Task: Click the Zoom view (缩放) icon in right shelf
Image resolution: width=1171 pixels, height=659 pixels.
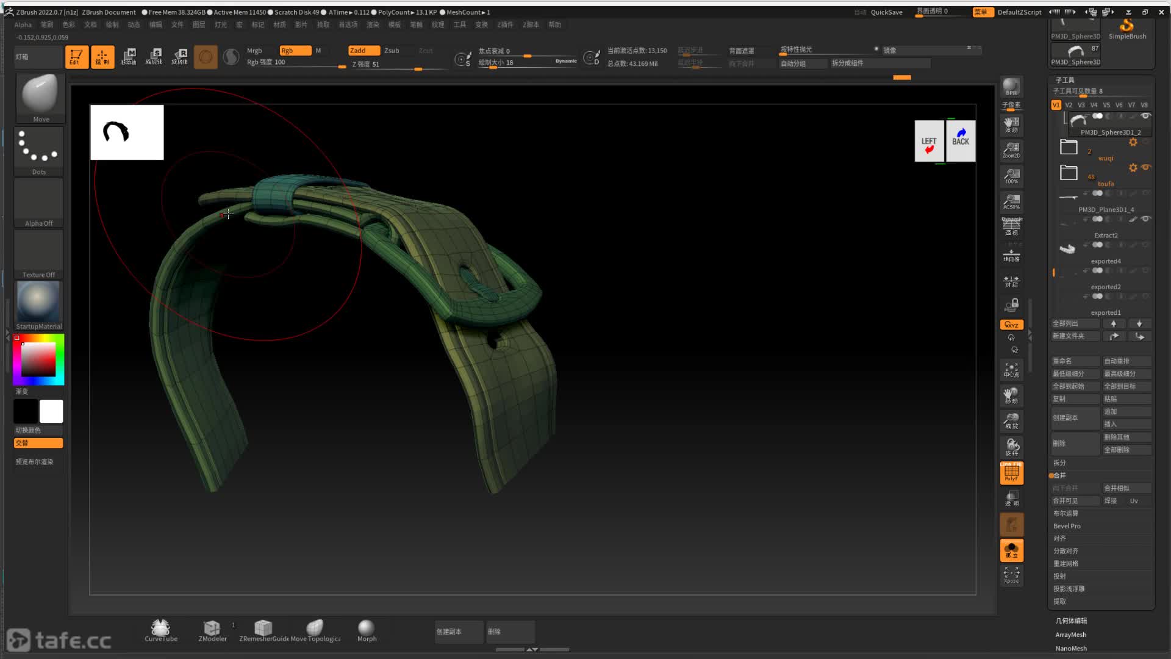Action: (x=1011, y=421)
